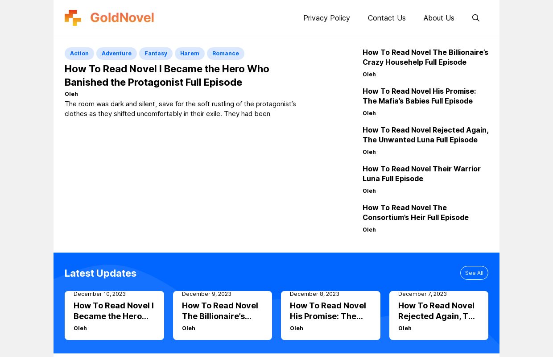Open the December 10 update card

point(114,311)
